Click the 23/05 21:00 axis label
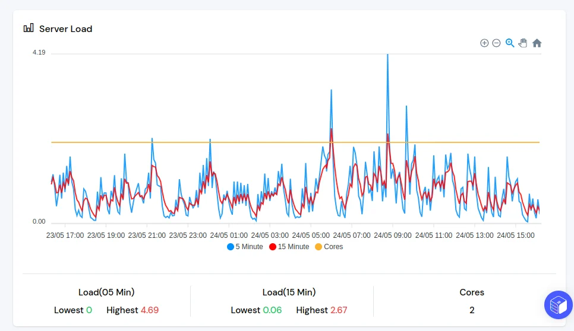The height and width of the screenshot is (331, 574). click(x=147, y=235)
